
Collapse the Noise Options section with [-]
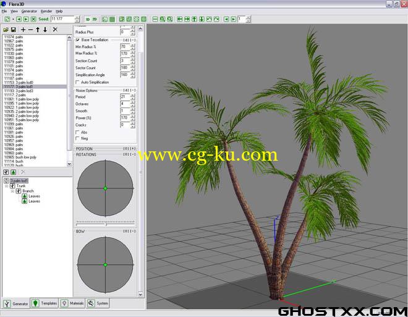[x=133, y=90]
